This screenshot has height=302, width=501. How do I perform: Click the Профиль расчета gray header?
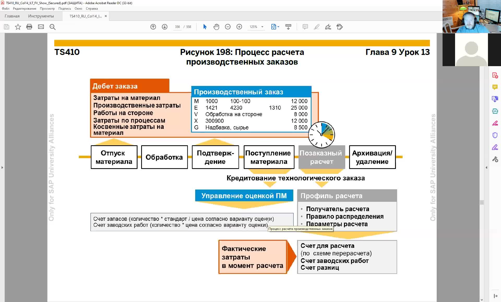coord(347,196)
